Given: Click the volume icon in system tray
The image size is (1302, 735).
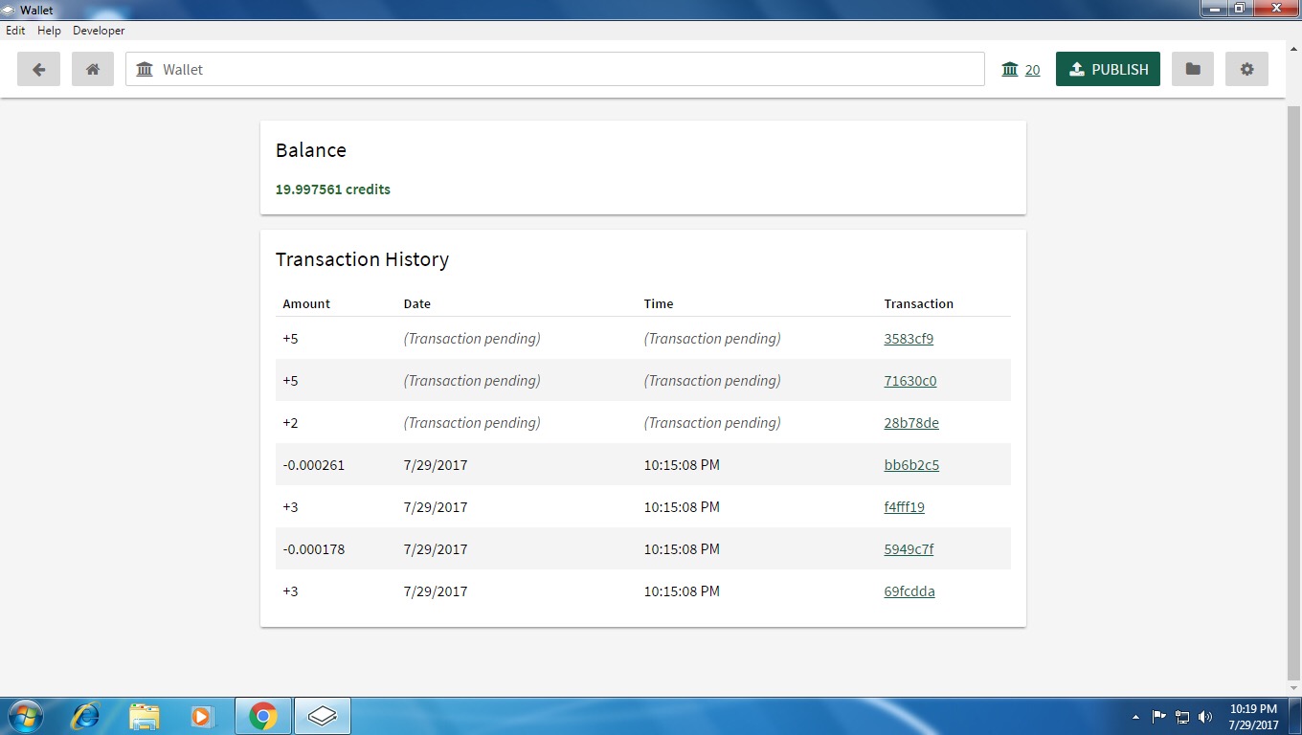Looking at the screenshot, I should coord(1205,717).
